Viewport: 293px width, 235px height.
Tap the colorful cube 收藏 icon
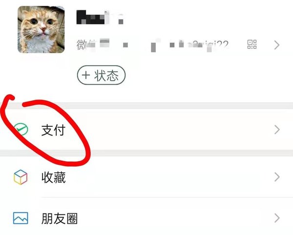click(x=21, y=177)
